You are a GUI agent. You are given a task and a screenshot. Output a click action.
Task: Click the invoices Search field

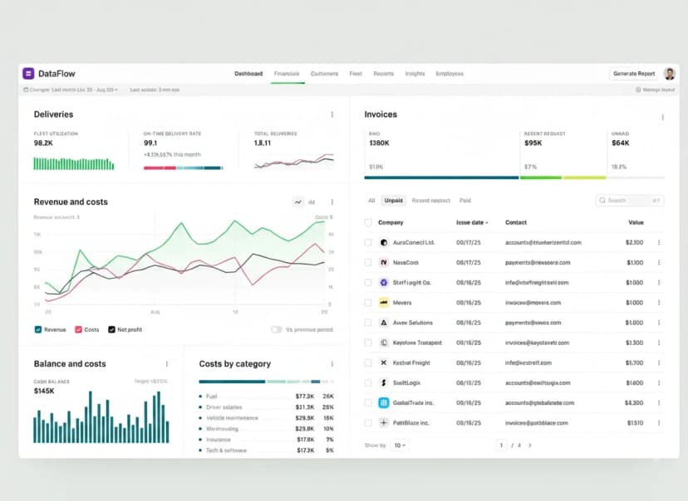(x=629, y=201)
